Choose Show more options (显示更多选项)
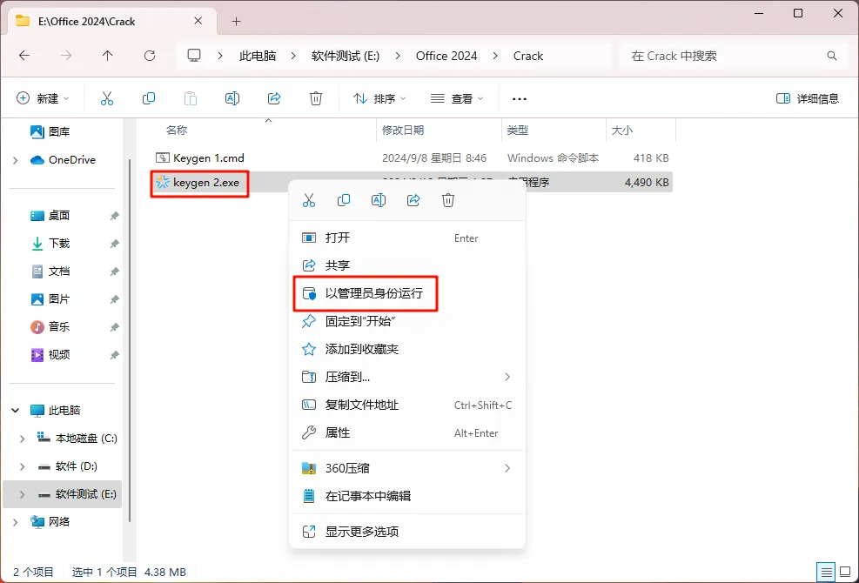This screenshot has height=583, width=859. click(407, 532)
